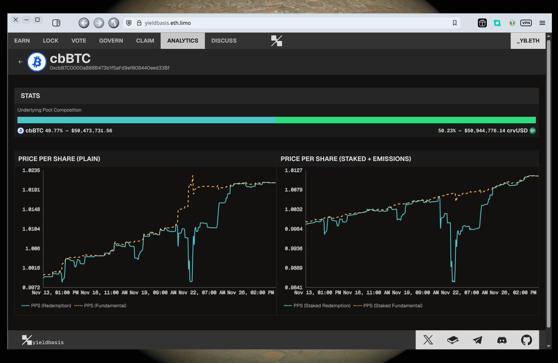
Task: Click the _YB.ETH wallet button
Action: point(528,41)
